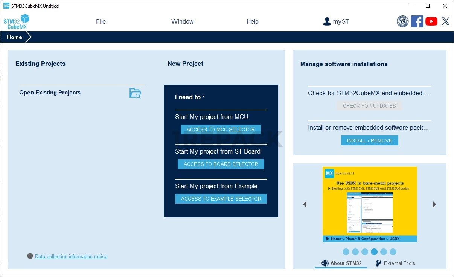The height and width of the screenshot is (277, 454).
Task: Click the 'Existing Projects' heading
Action: [40, 64]
